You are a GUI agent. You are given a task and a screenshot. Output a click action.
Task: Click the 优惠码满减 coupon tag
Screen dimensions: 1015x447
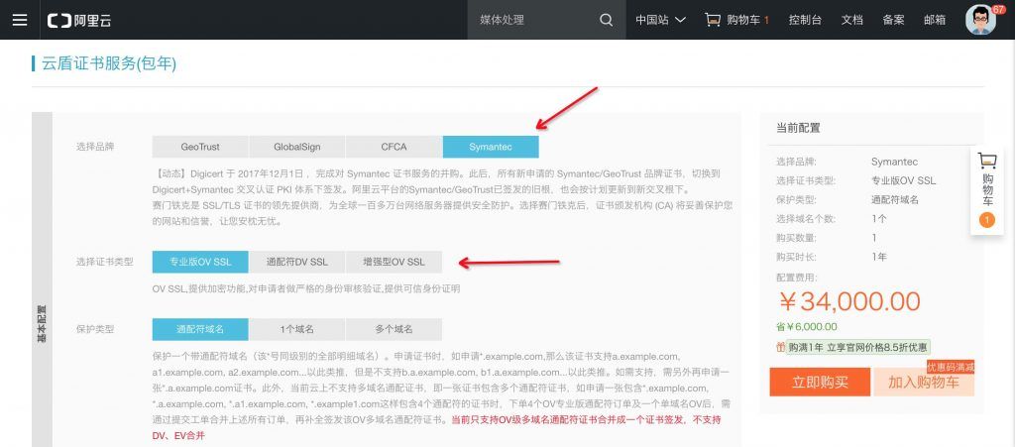coord(951,367)
